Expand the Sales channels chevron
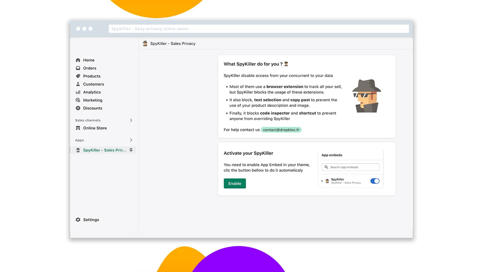Image resolution: width=483 pixels, height=272 pixels. point(131,120)
